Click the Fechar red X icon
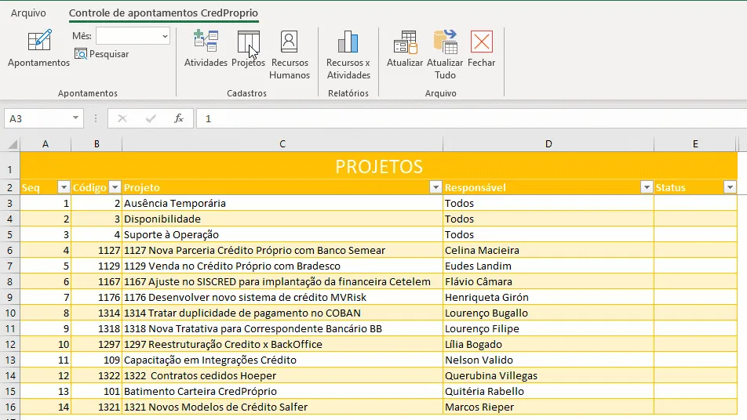747x420 pixels. (482, 42)
